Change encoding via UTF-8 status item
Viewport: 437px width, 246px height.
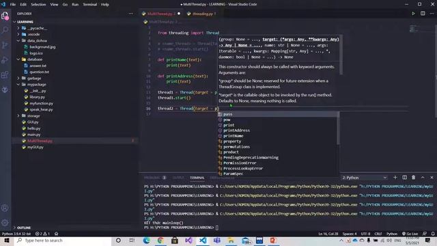click(365, 234)
